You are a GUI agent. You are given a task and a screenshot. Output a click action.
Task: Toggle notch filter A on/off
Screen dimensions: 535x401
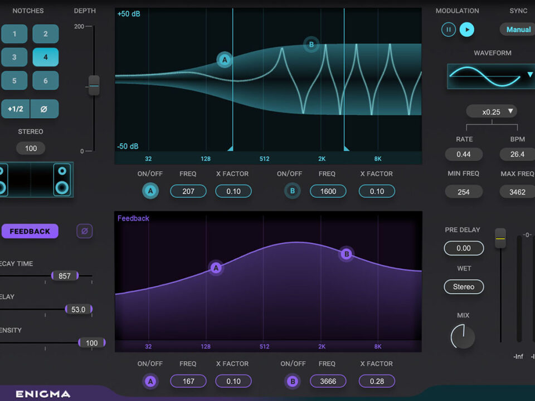[150, 192]
